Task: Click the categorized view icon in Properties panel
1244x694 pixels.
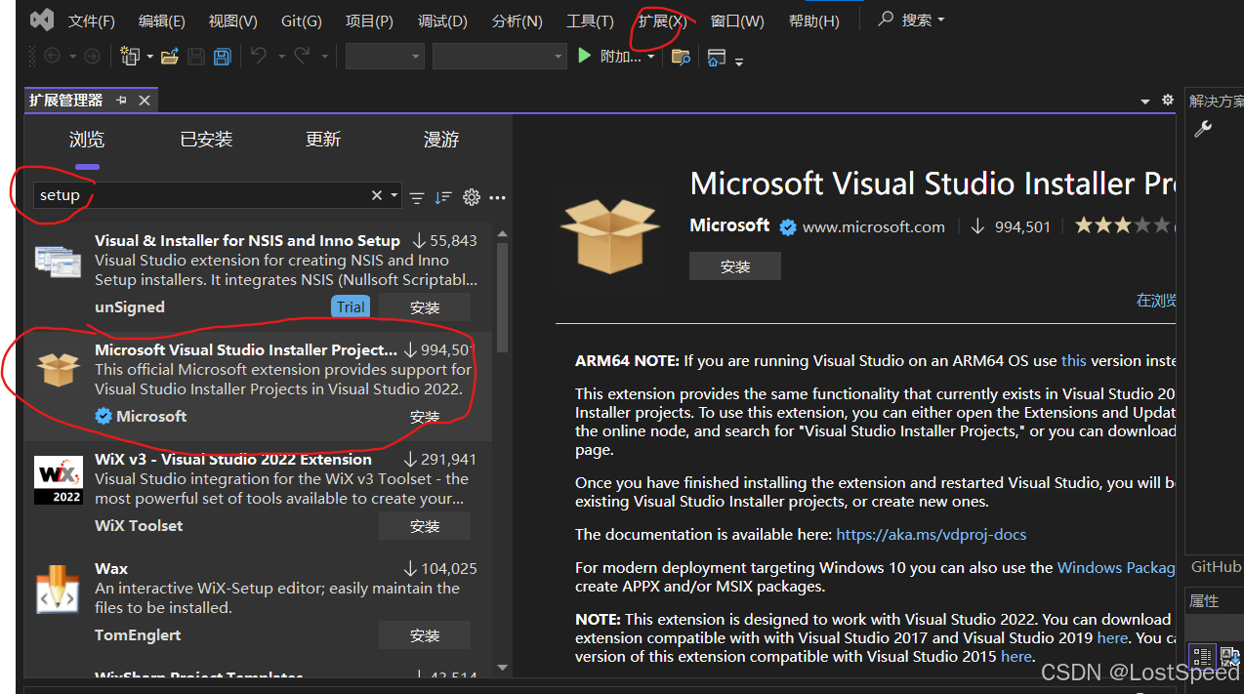Action: pyautogui.click(x=1202, y=656)
